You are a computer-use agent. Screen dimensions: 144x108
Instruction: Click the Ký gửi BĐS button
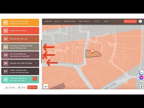[x=130, y=21]
